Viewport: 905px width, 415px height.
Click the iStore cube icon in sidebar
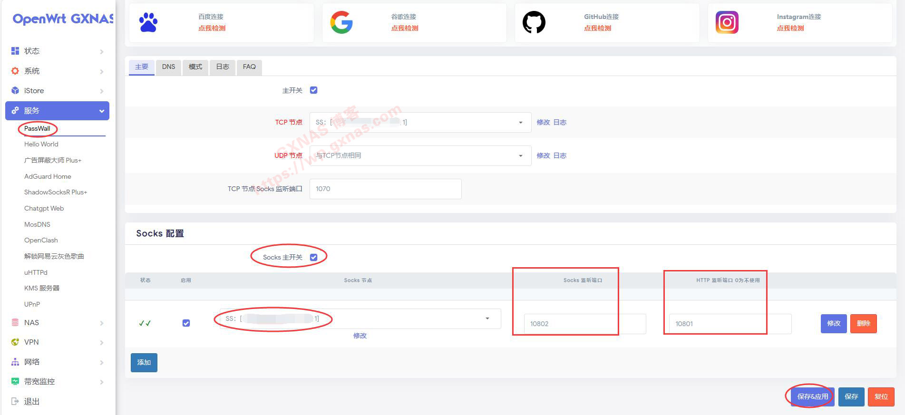click(15, 90)
